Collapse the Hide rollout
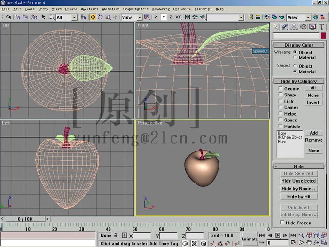329x247 pixels. (299, 167)
